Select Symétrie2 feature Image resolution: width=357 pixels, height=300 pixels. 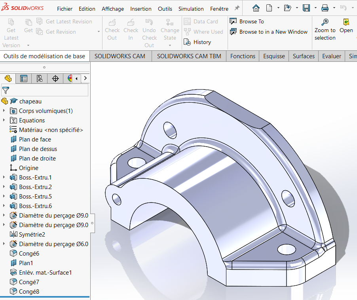click(32, 234)
